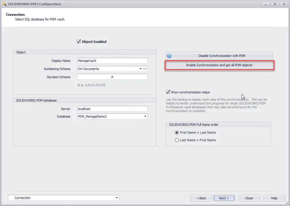Click Enable Synchronization and get all PDM objects

219,65
